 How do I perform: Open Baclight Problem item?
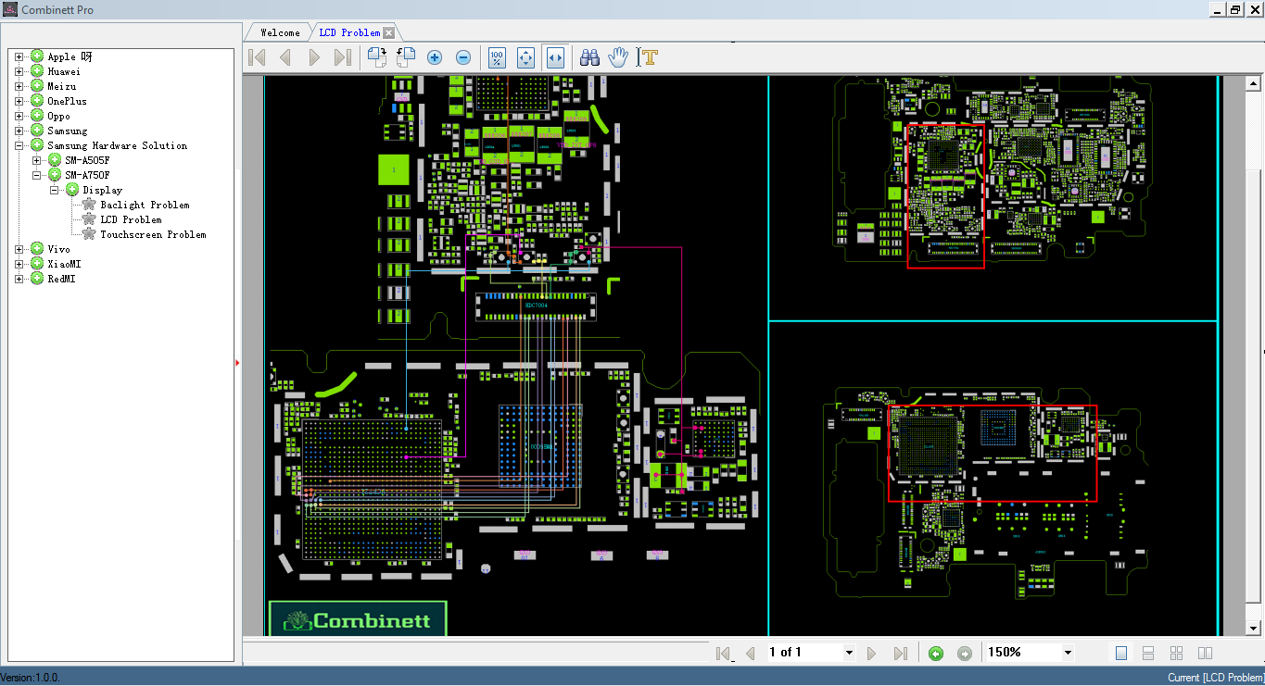coord(145,205)
